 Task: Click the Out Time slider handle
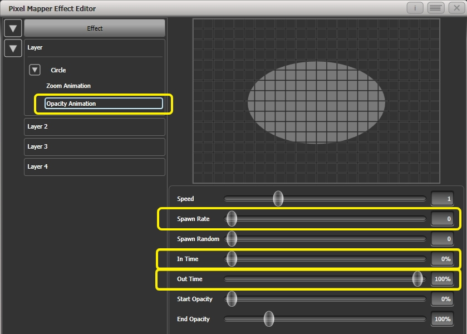417,279
